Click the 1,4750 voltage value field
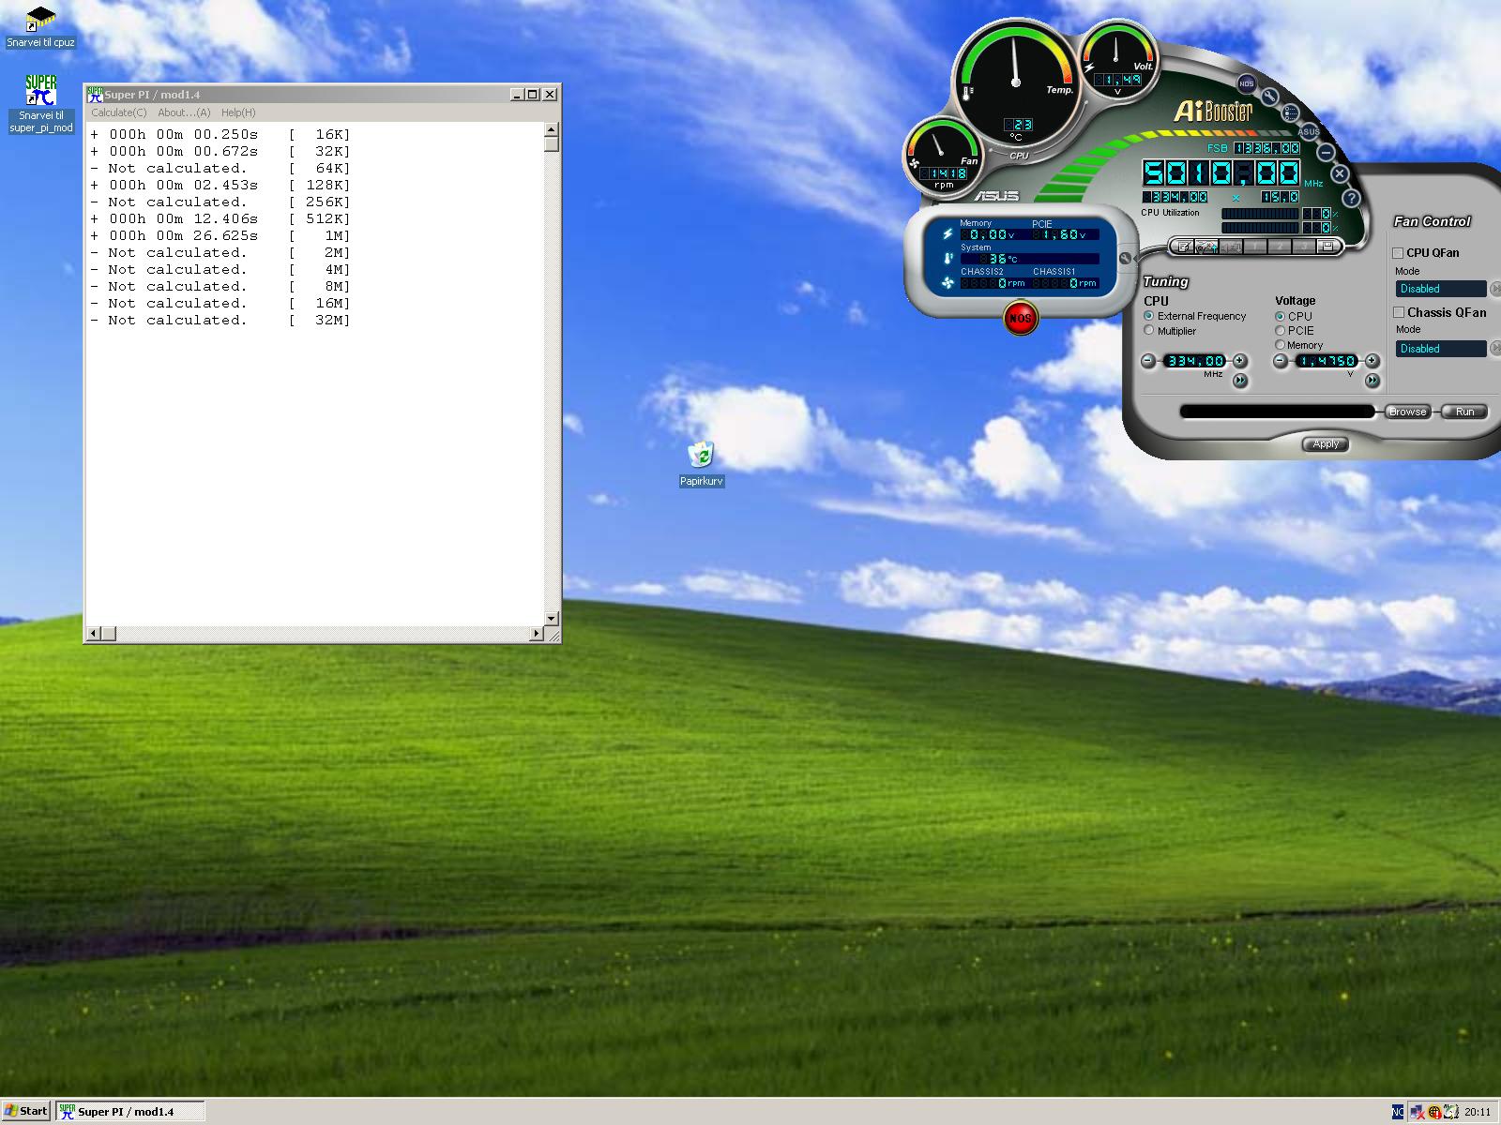Image resolution: width=1501 pixels, height=1125 pixels. coord(1327,361)
